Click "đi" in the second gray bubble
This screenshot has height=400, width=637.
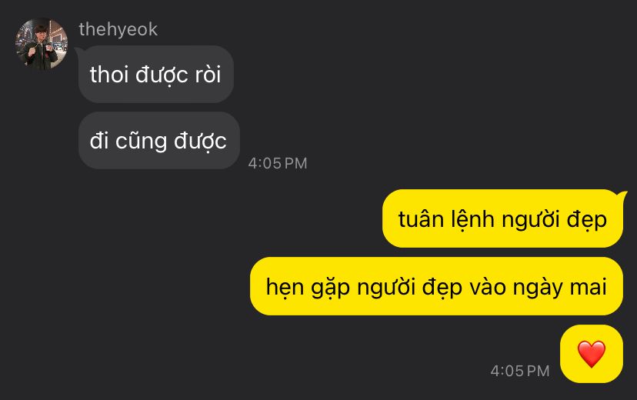click(x=98, y=141)
